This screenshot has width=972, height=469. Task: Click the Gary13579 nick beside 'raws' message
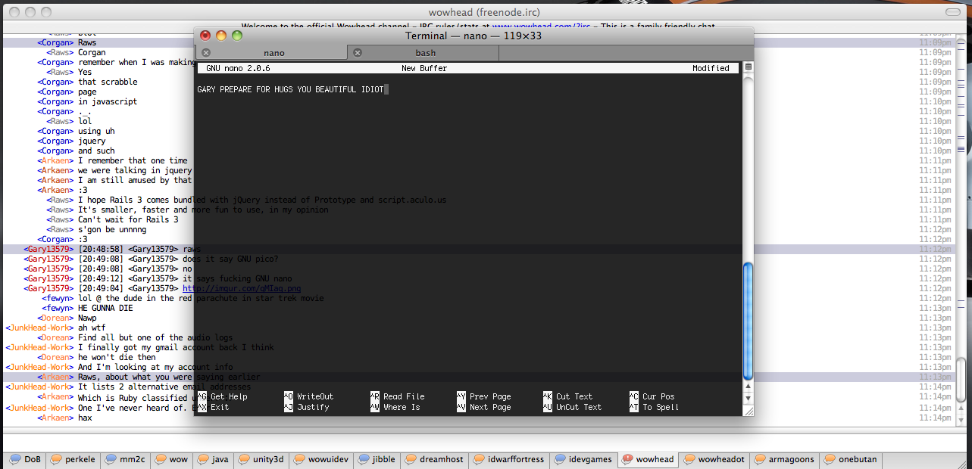(48, 249)
